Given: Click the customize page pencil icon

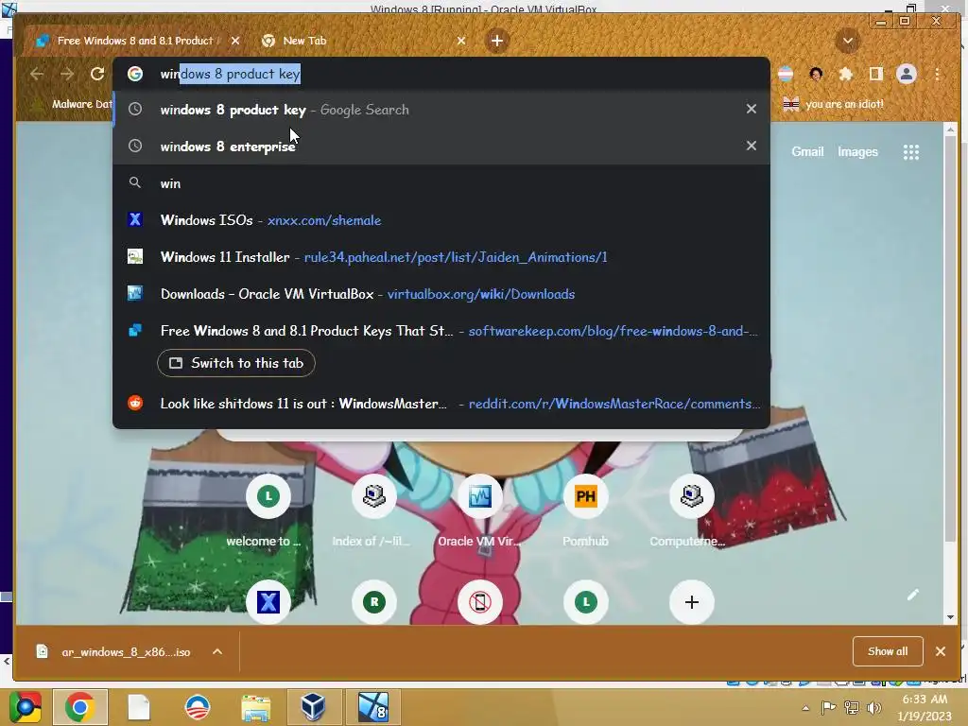Looking at the screenshot, I should pyautogui.click(x=913, y=595).
